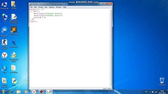Open the Windows Start menu

click(x=3, y=92)
